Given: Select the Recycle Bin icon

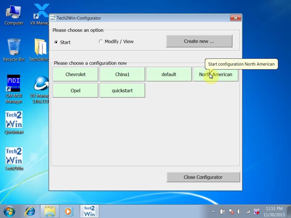Looking at the screenshot, I should pyautogui.click(x=14, y=50).
